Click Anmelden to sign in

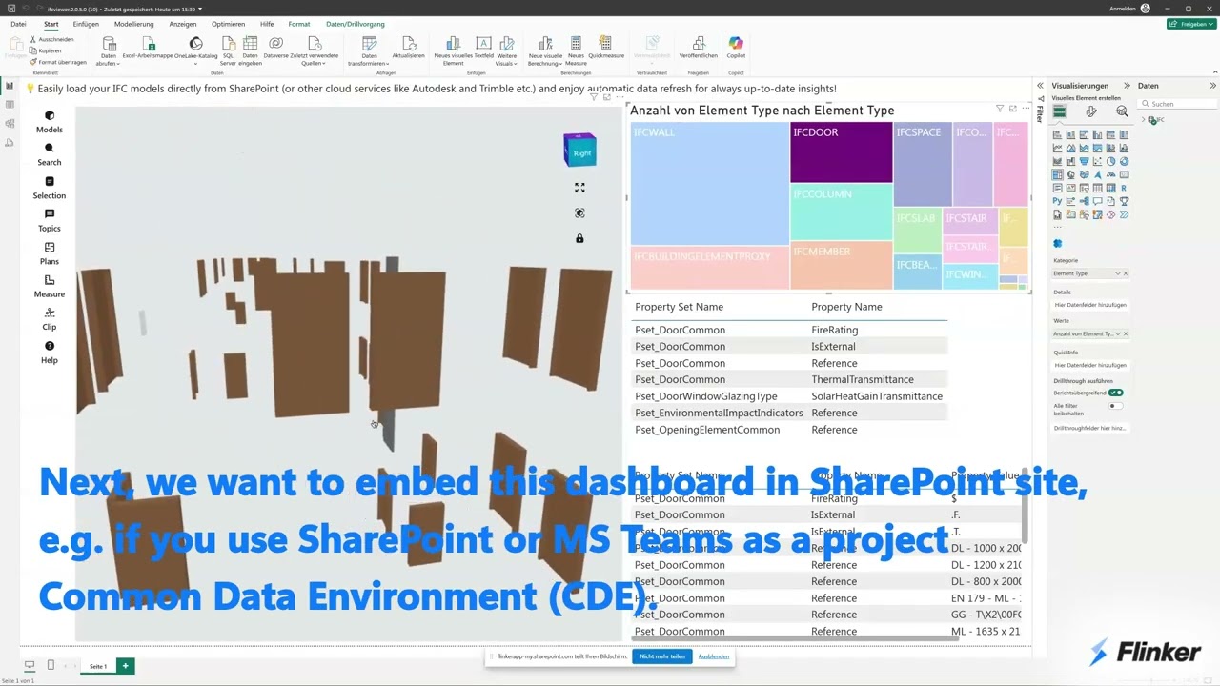point(1123,9)
